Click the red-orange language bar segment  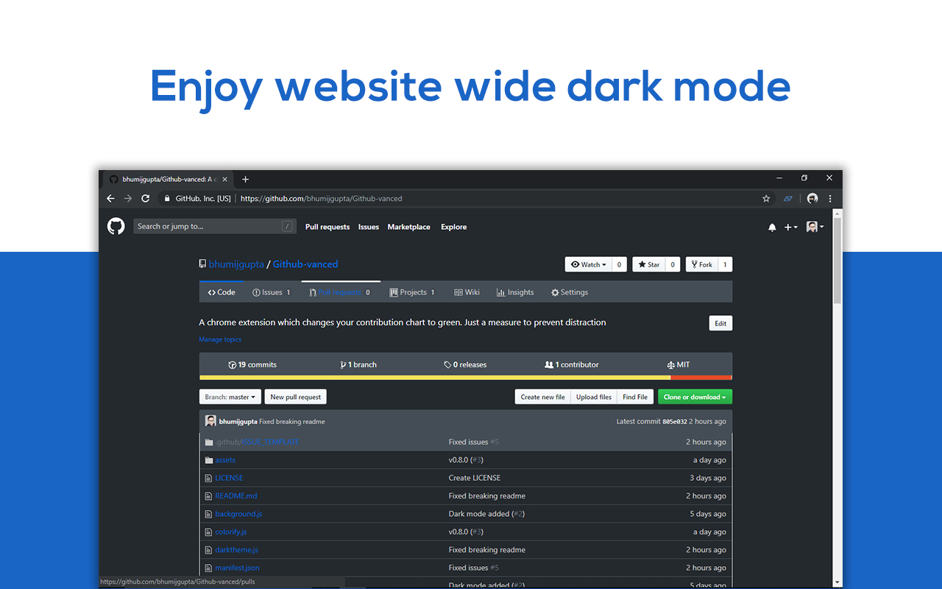701,378
